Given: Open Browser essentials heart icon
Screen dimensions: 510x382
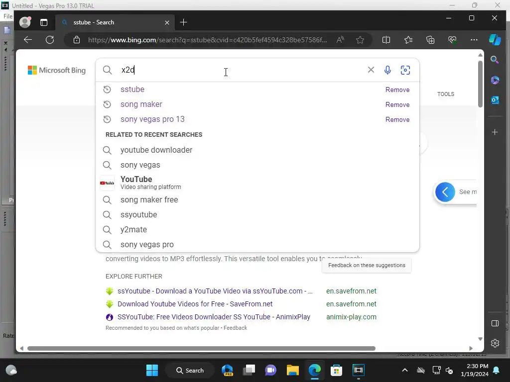Looking at the screenshot, I should click(x=452, y=40).
